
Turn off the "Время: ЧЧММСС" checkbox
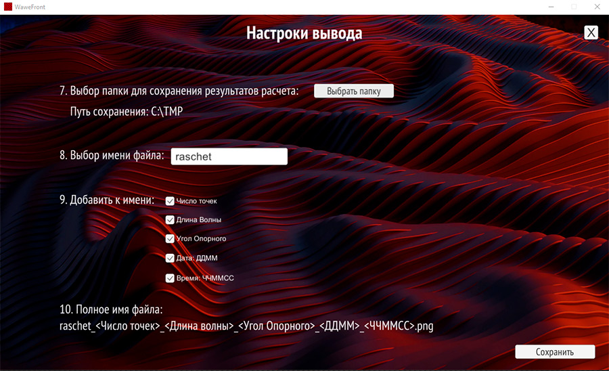(x=170, y=278)
